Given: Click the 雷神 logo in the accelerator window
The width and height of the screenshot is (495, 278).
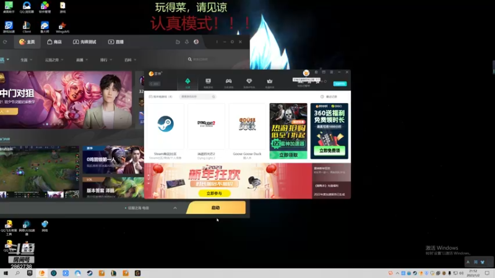Looking at the screenshot, I should [x=155, y=74].
